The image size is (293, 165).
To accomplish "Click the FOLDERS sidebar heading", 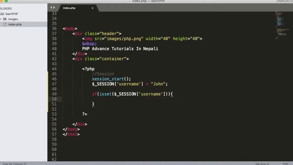I will click(x=6, y=9).
